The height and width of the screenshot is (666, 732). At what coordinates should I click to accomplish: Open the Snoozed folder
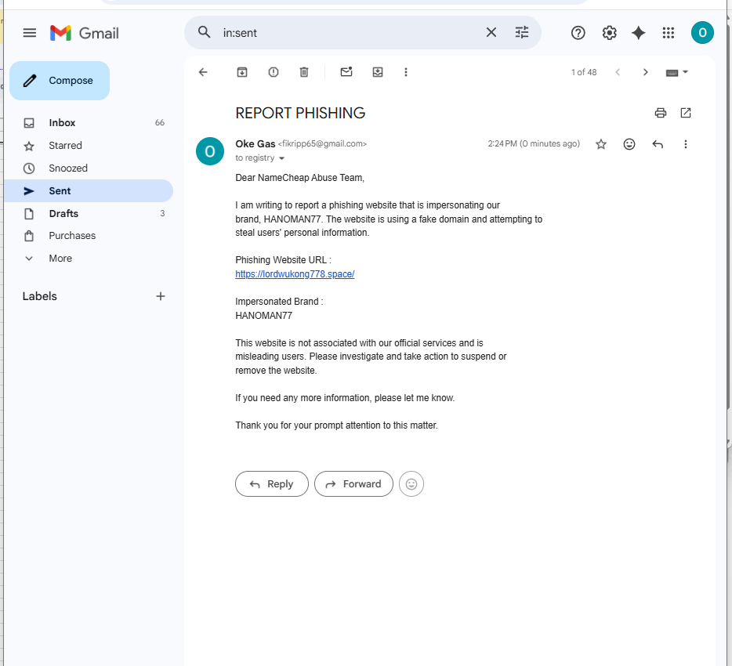[x=89, y=168]
